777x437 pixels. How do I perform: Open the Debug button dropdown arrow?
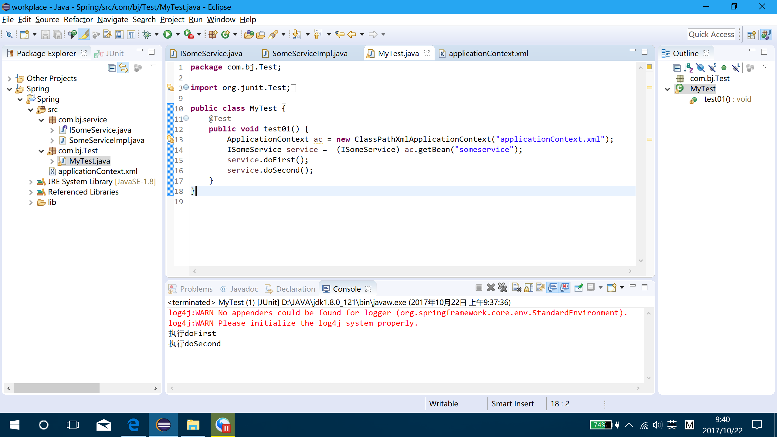point(157,34)
